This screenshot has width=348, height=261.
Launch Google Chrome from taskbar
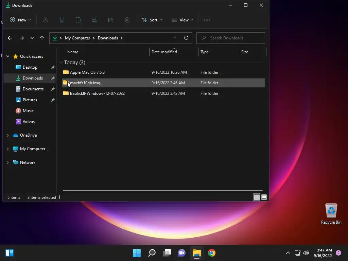(x=211, y=253)
